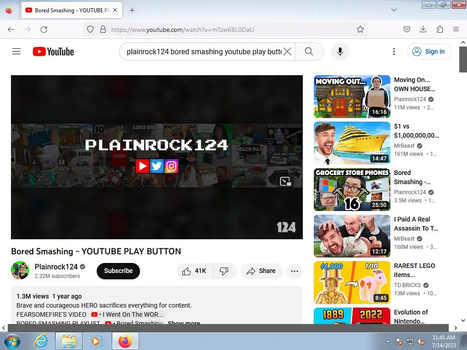Click the tray volume speaker icon

click(421, 342)
